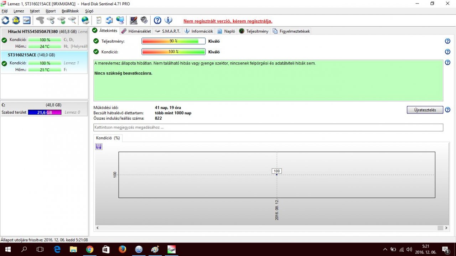Click the yellow warning-triangle toolbar icon
Screen dimensions: 456x256
click(x=16, y=20)
